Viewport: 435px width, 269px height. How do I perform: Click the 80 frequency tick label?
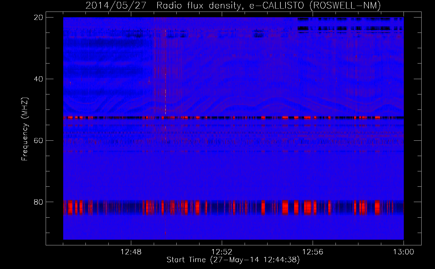pos(38,202)
